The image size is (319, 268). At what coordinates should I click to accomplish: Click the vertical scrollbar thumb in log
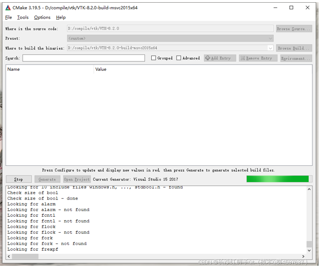(309, 244)
